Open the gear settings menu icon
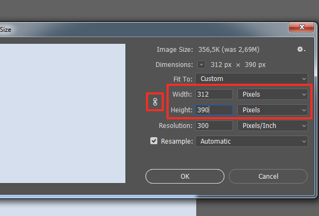The image size is (319, 216). (x=301, y=49)
